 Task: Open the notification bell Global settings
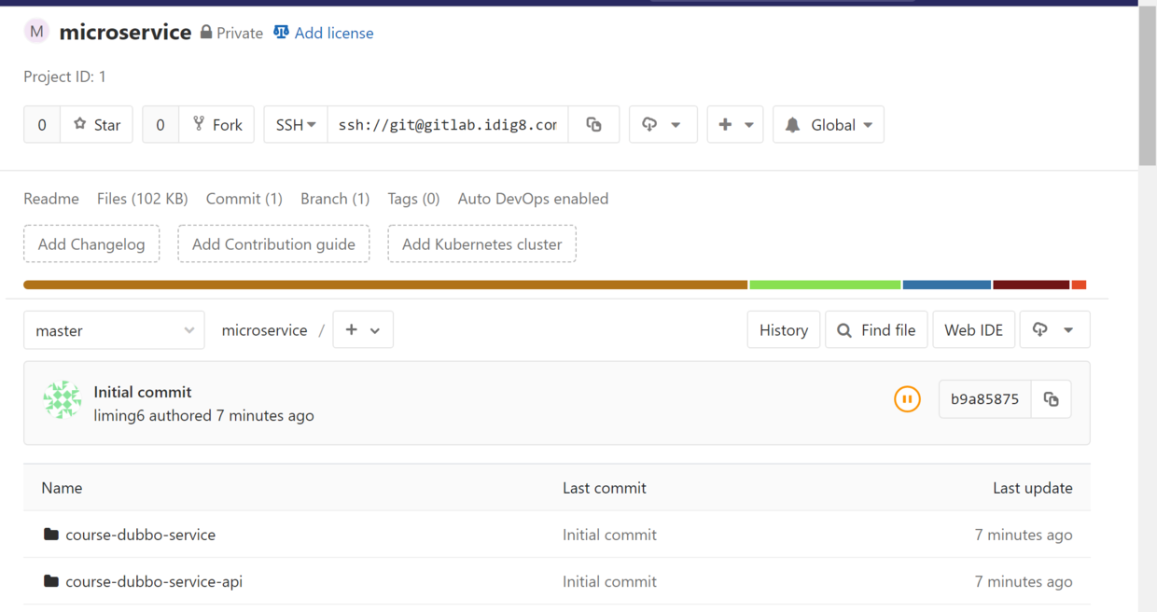coord(828,124)
